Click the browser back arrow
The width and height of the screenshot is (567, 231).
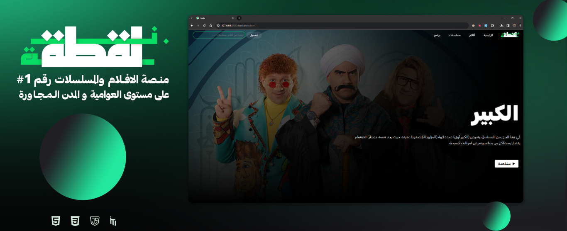[x=192, y=26]
